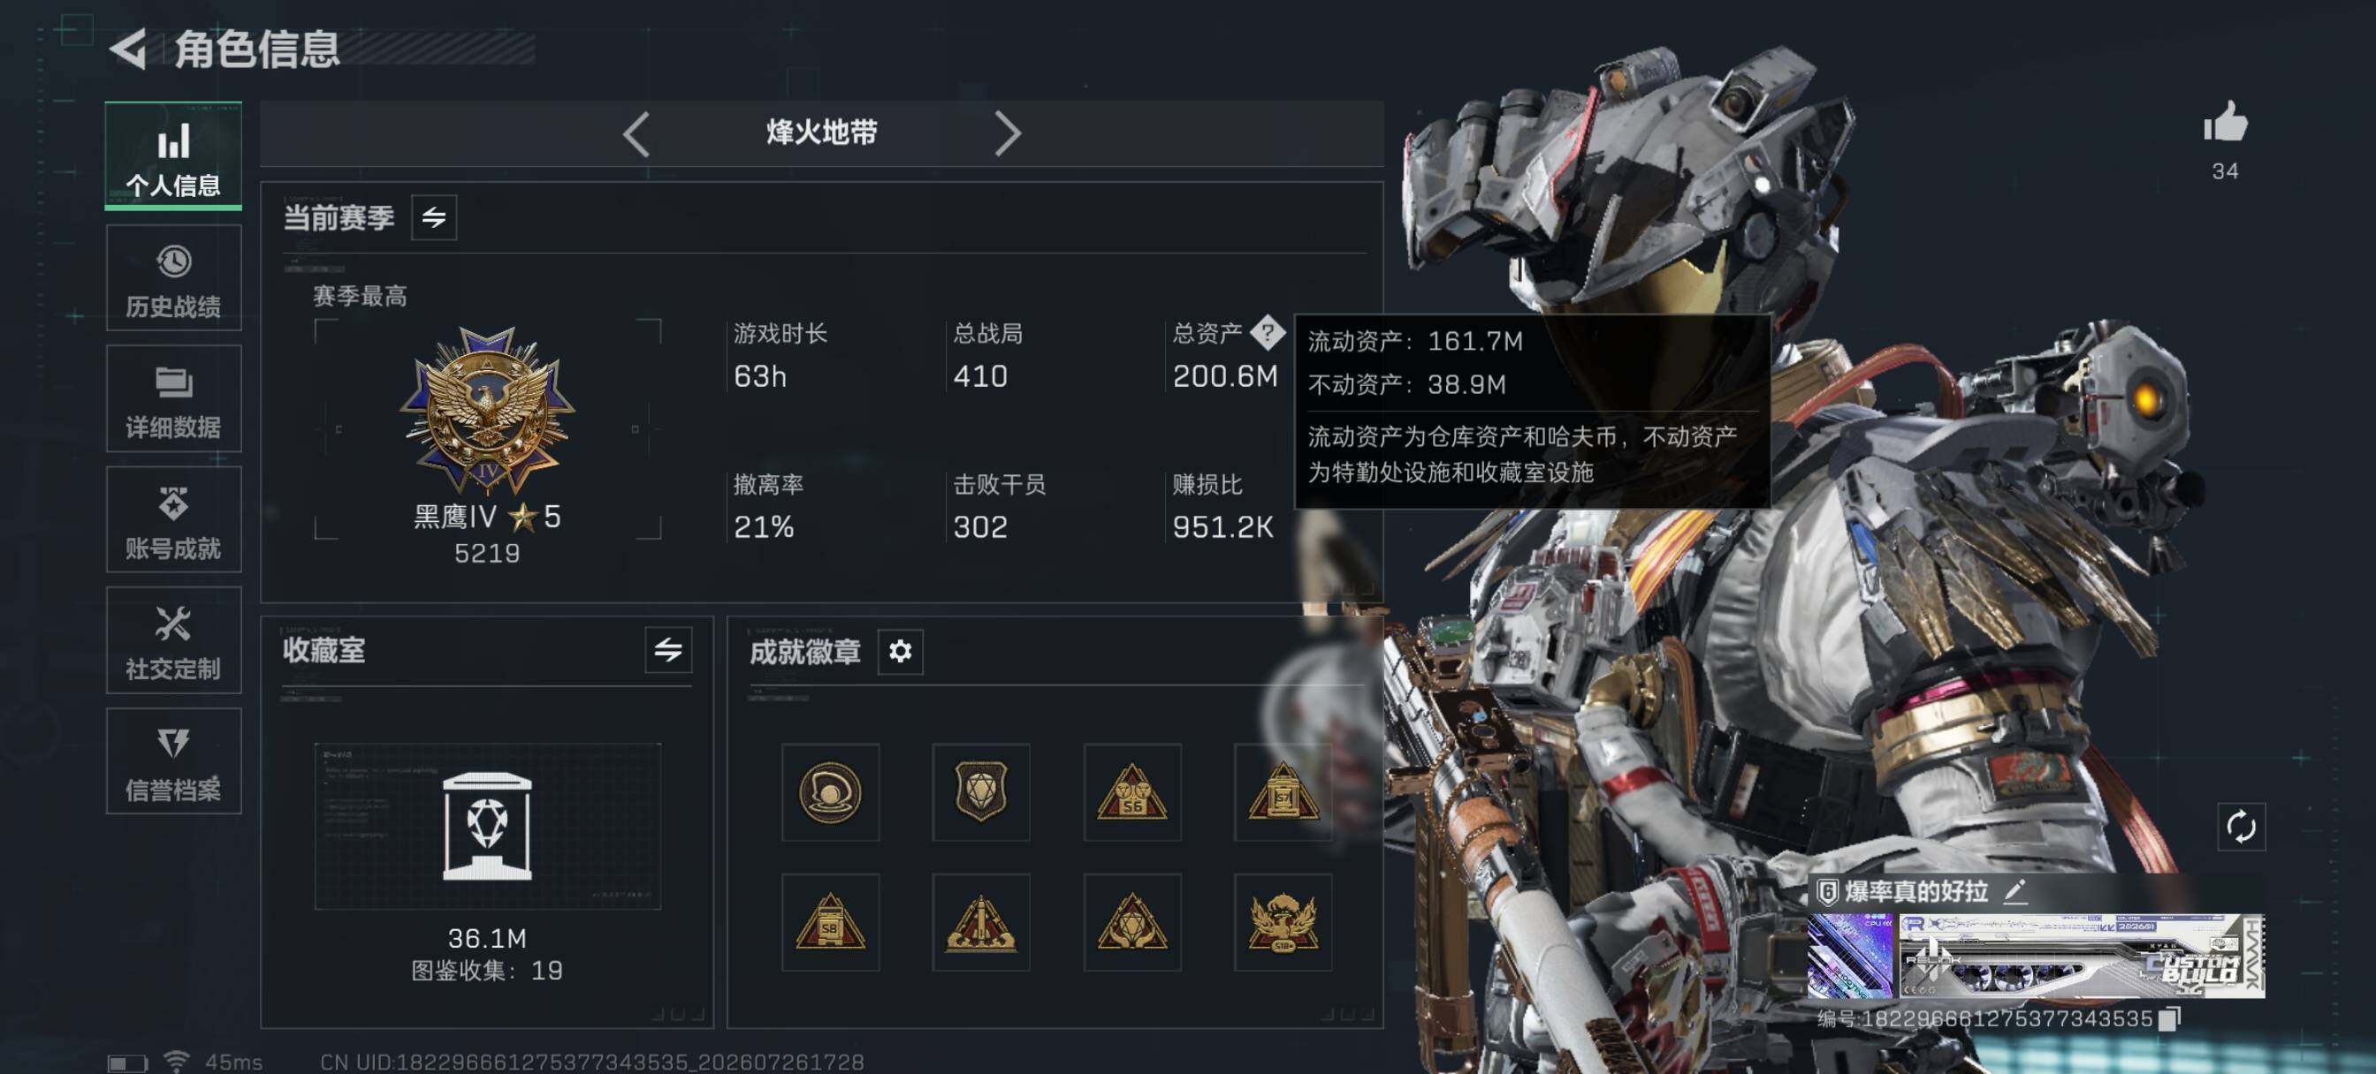This screenshot has width=2376, height=1074.
Task: Open 信誉档案 section
Action: tap(173, 761)
